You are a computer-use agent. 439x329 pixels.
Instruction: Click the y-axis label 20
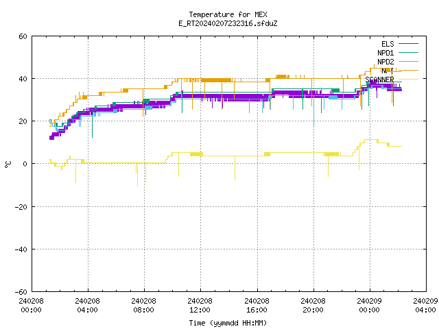coord(23,121)
